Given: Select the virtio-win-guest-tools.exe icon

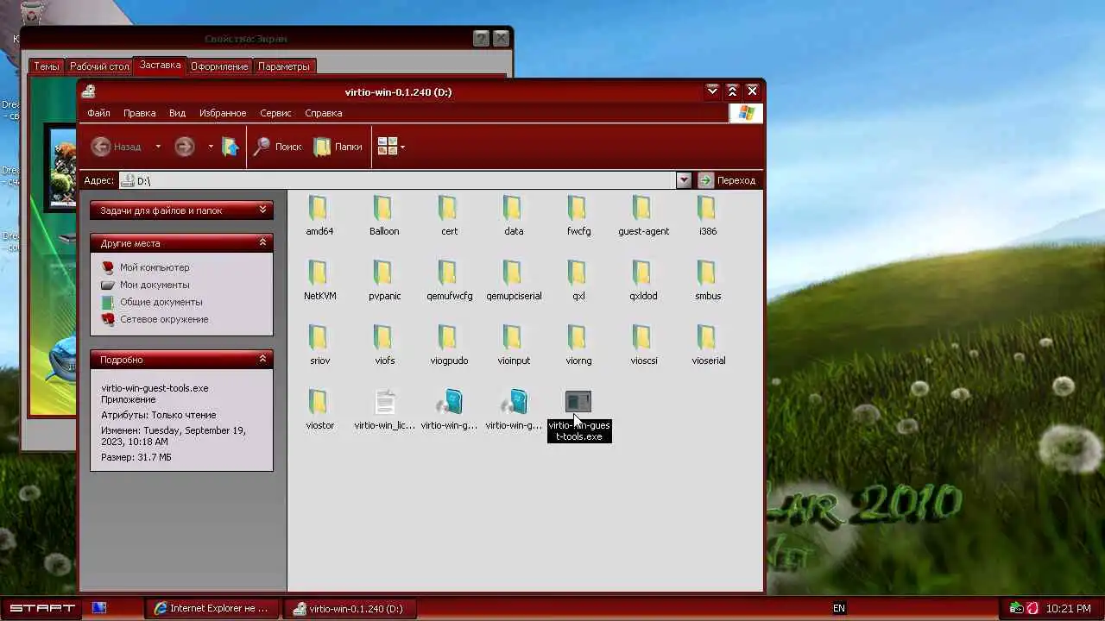Looking at the screenshot, I should 578,402.
